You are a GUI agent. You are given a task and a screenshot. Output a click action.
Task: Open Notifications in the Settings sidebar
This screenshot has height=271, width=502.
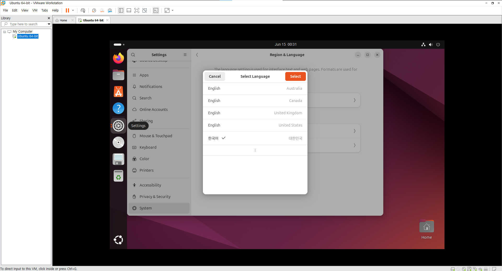[x=159, y=87]
